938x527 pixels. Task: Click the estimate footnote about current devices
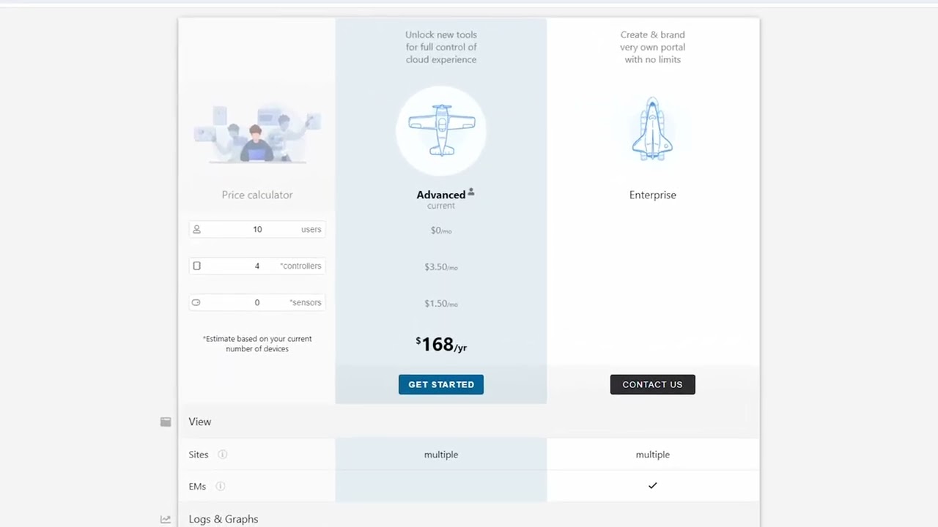click(x=257, y=344)
